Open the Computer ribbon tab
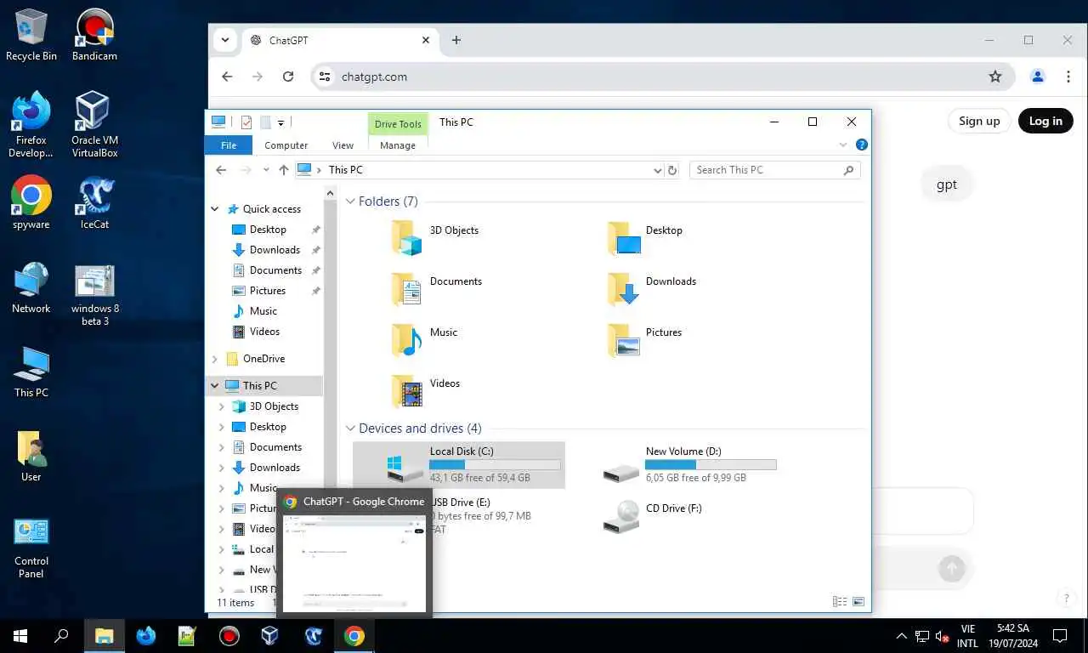Viewport: 1088px width, 653px height. coord(286,145)
